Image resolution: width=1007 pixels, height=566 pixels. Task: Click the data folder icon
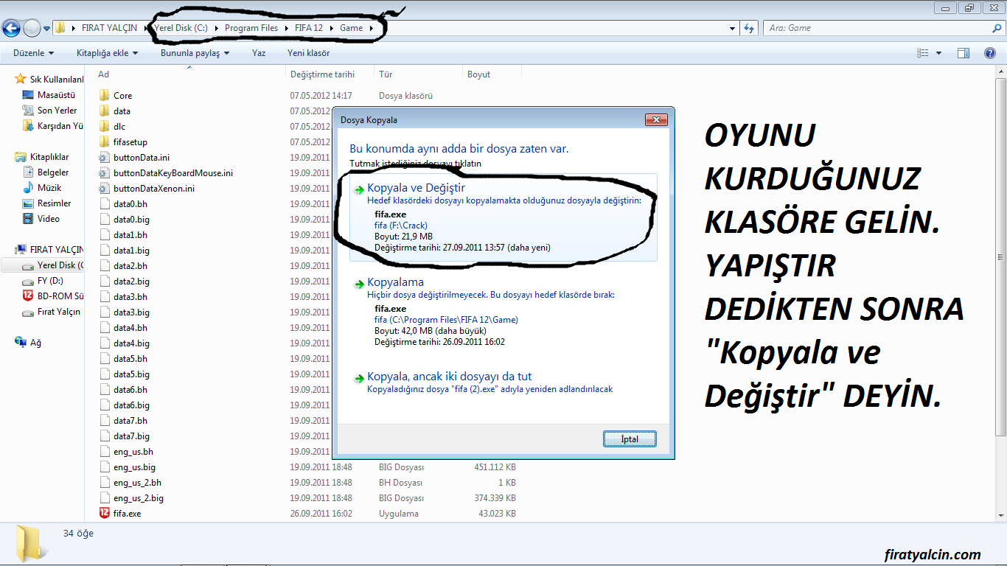click(104, 111)
